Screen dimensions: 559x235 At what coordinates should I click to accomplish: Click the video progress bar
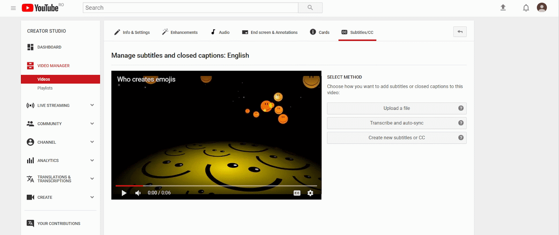coord(216,186)
